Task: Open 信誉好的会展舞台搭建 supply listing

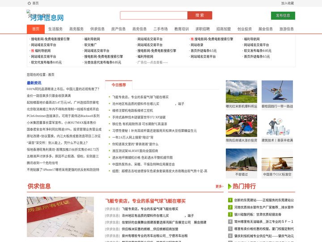Action: tap(164, 222)
